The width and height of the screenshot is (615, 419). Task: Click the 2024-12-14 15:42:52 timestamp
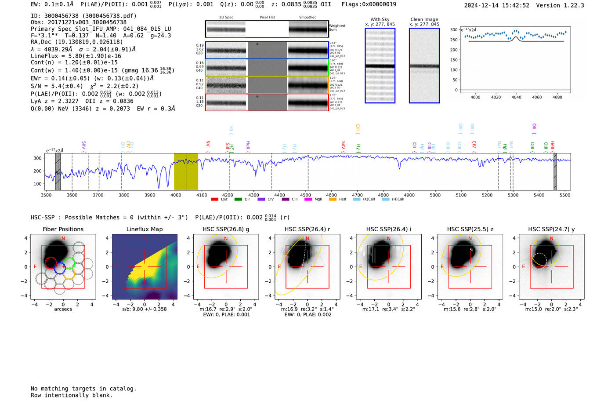[497, 5]
